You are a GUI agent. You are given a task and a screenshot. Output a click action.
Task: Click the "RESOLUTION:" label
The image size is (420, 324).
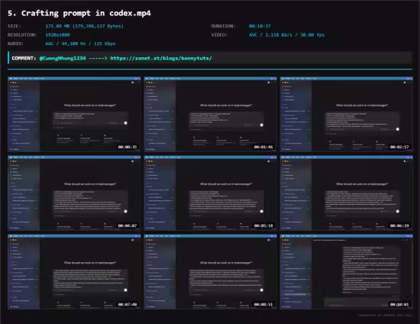click(22, 35)
